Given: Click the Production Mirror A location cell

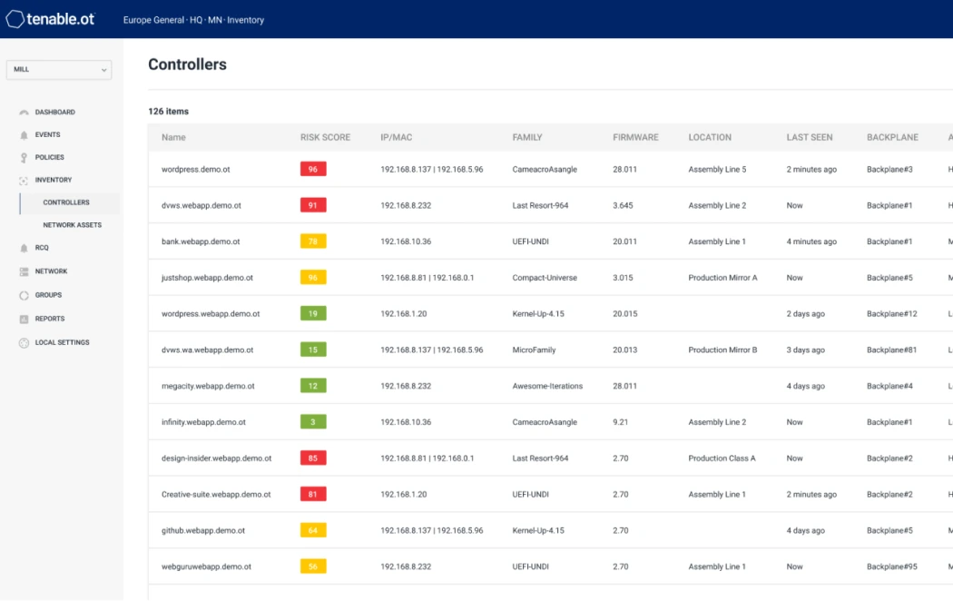Looking at the screenshot, I should pyautogui.click(x=722, y=278).
